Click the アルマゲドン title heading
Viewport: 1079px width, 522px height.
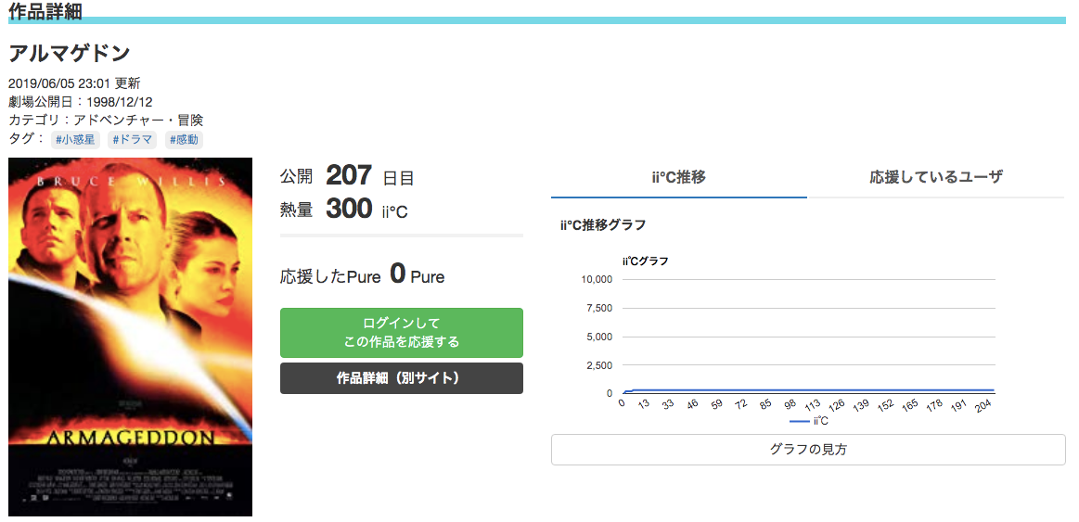pos(70,53)
